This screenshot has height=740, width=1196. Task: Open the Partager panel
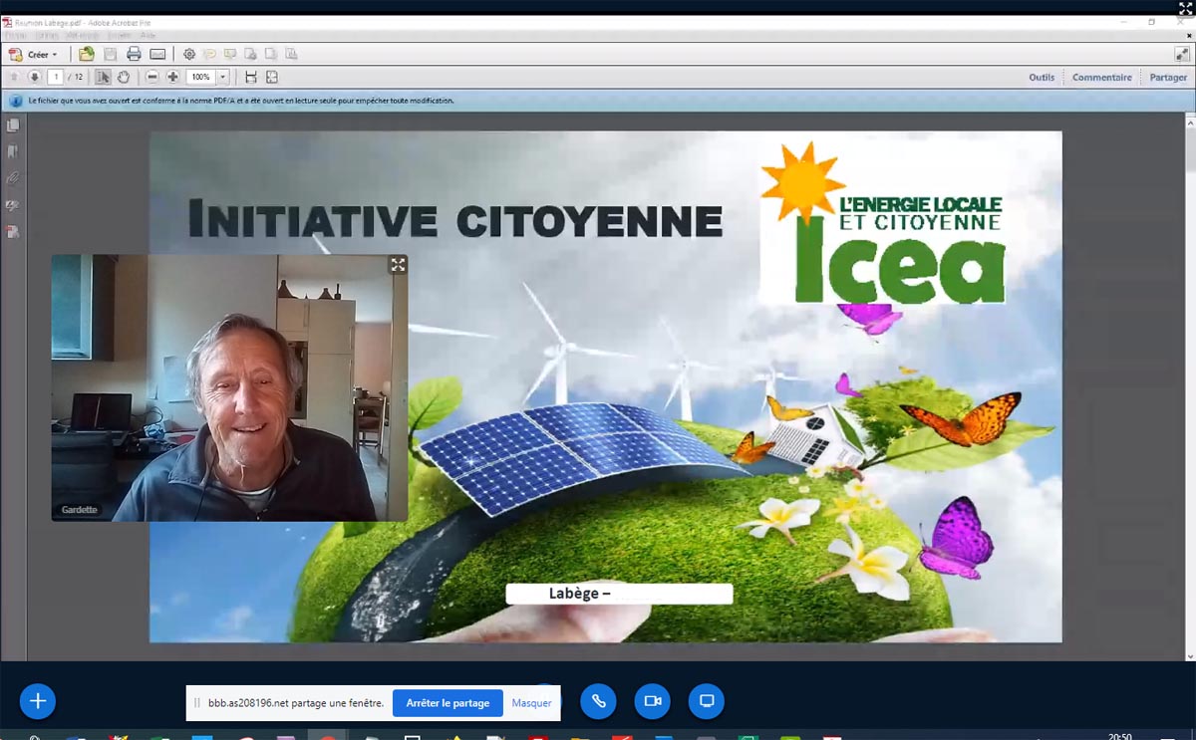1168,77
